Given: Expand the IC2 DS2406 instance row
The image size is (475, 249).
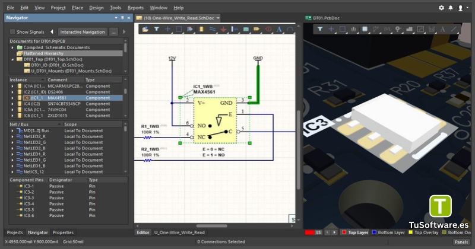Looking at the screenshot, I should (12, 92).
